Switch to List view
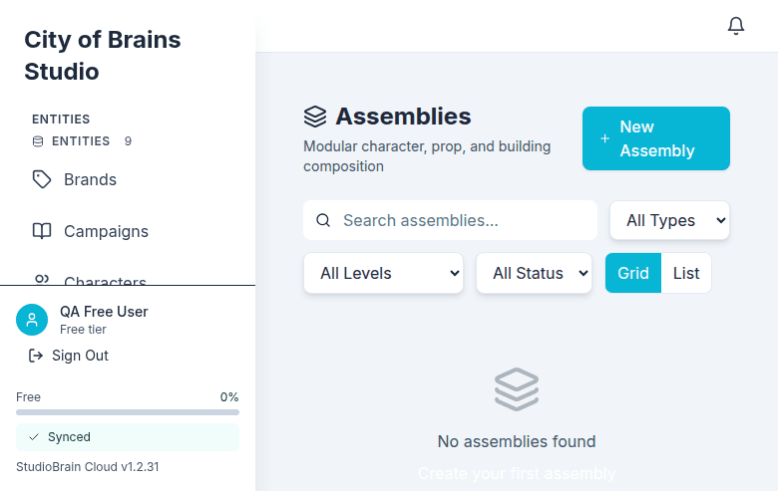This screenshot has height=491, width=778. pos(686,273)
